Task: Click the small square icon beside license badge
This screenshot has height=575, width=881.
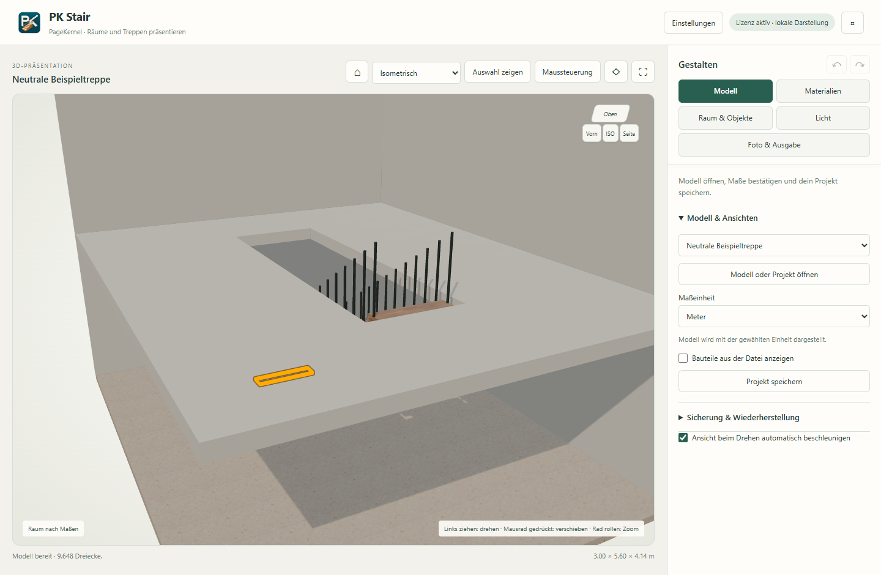Action: click(852, 23)
